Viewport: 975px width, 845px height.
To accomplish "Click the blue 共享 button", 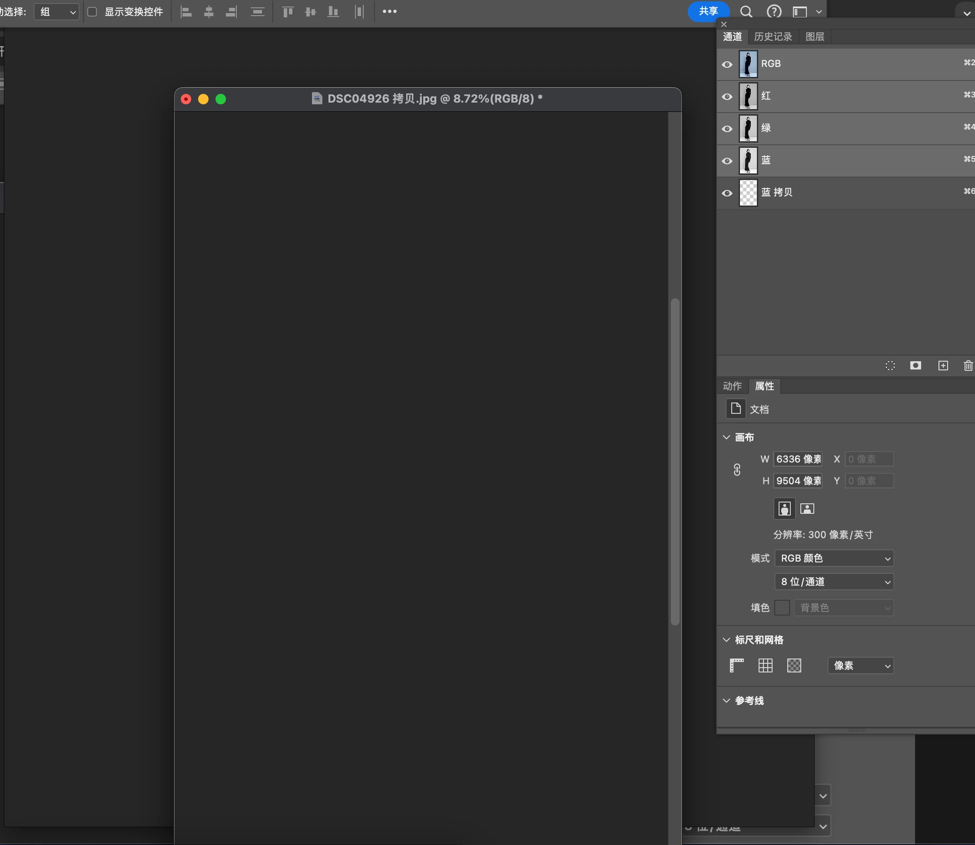I will point(708,11).
